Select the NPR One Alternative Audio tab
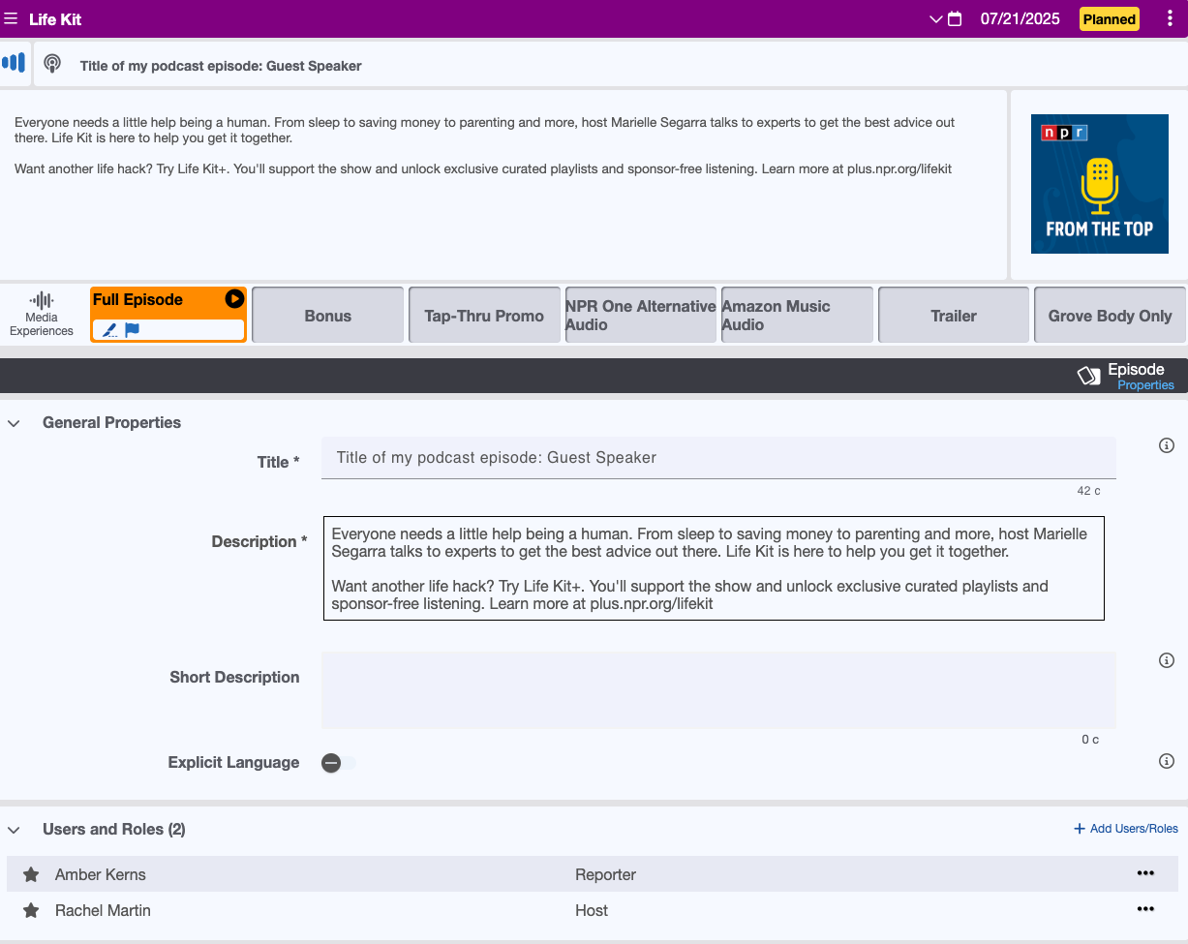The width and height of the screenshot is (1188, 944). pyautogui.click(x=640, y=315)
